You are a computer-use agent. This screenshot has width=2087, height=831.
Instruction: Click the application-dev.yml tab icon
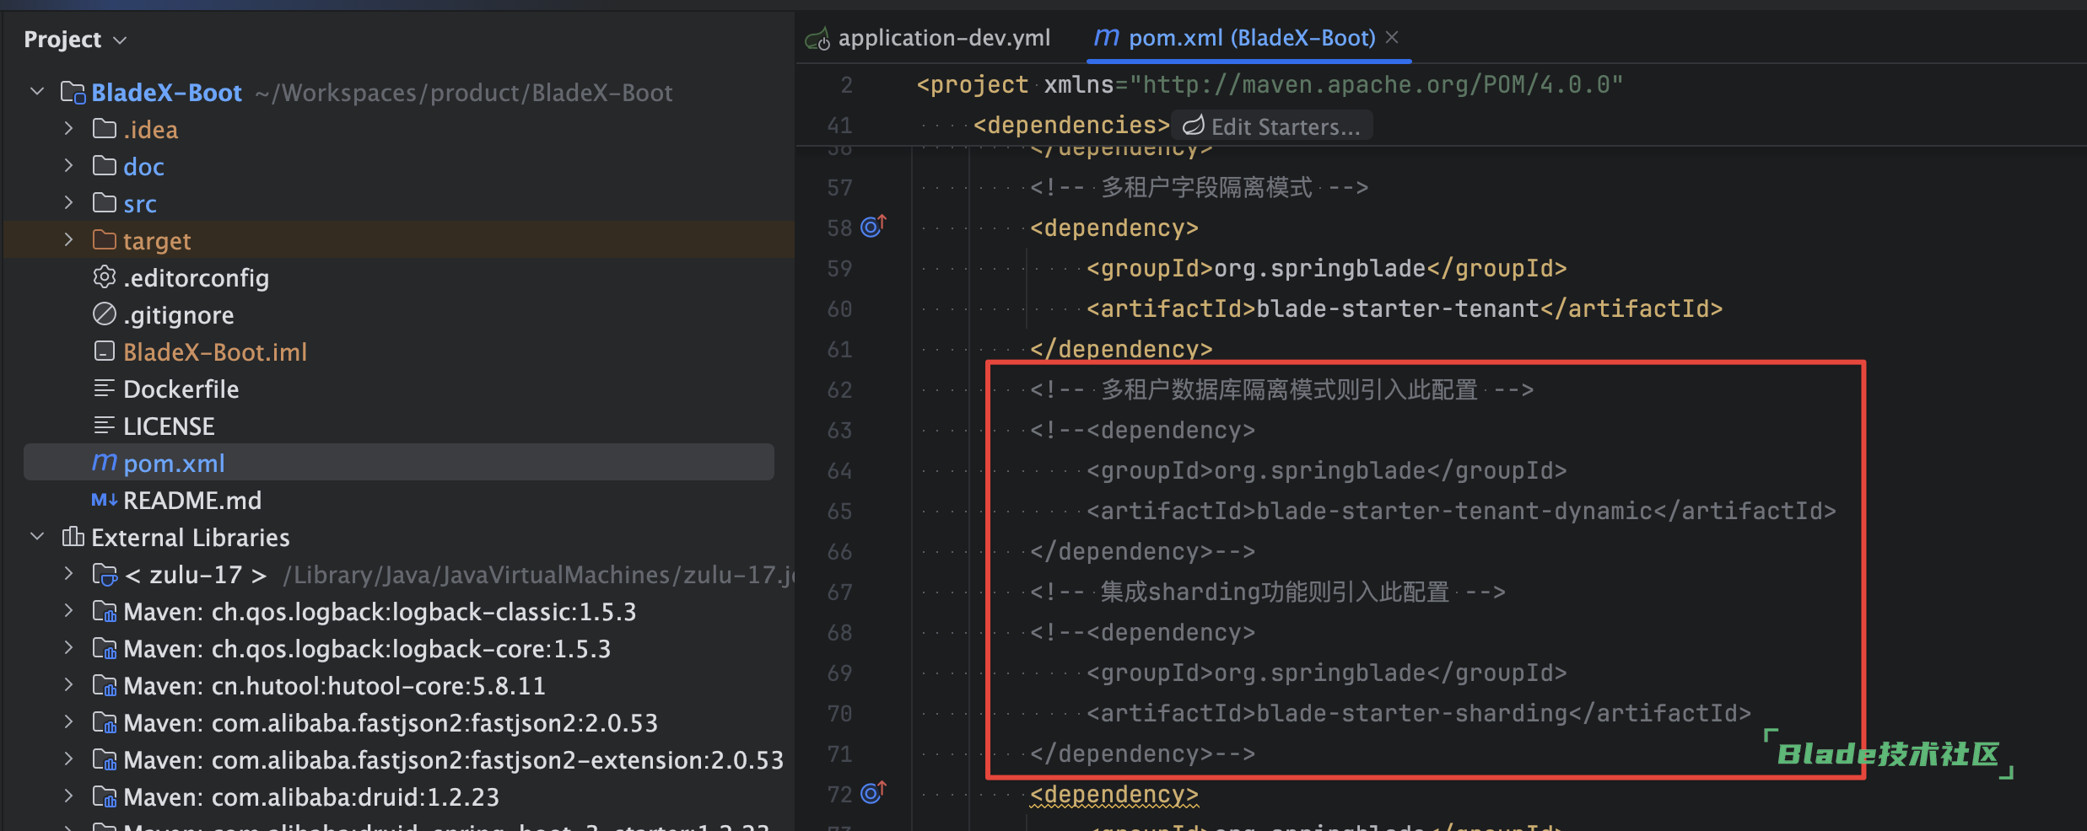click(817, 39)
